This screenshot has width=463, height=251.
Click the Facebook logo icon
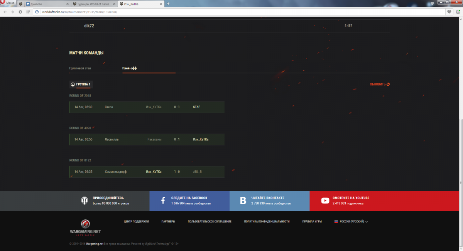click(x=163, y=200)
